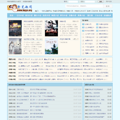Viewport: 120px width, 120px height.
Task: Open 全本小说 in the navigation bar
Action: (x=99, y=15)
